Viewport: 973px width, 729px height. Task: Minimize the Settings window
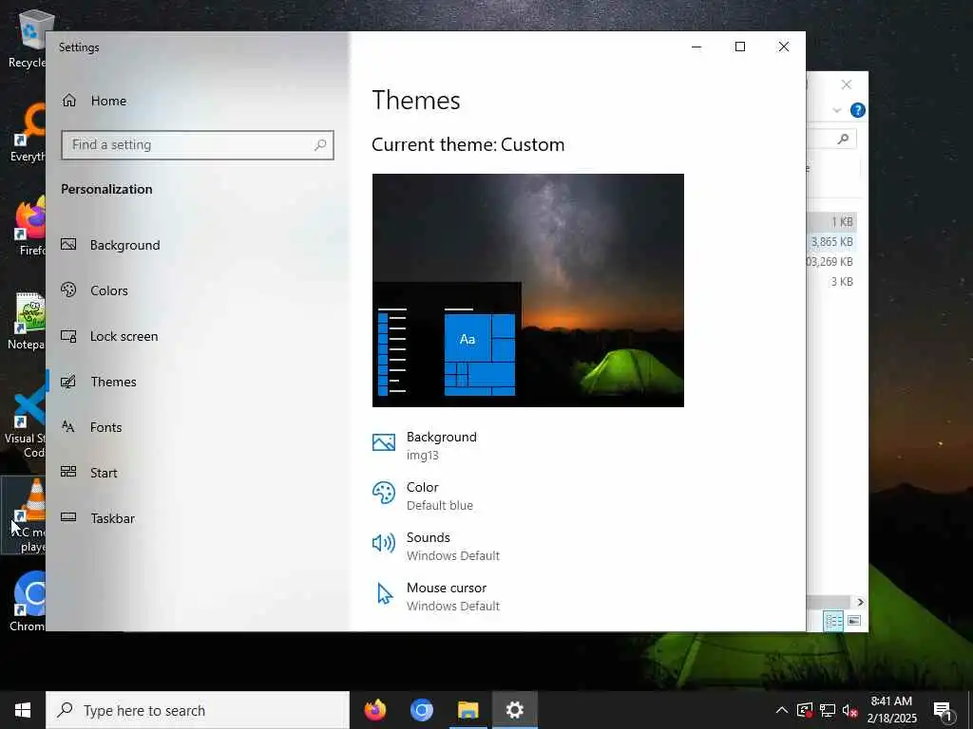point(696,47)
